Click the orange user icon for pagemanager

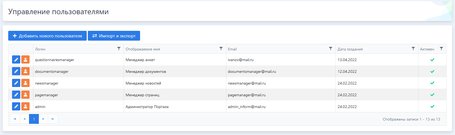(25, 95)
